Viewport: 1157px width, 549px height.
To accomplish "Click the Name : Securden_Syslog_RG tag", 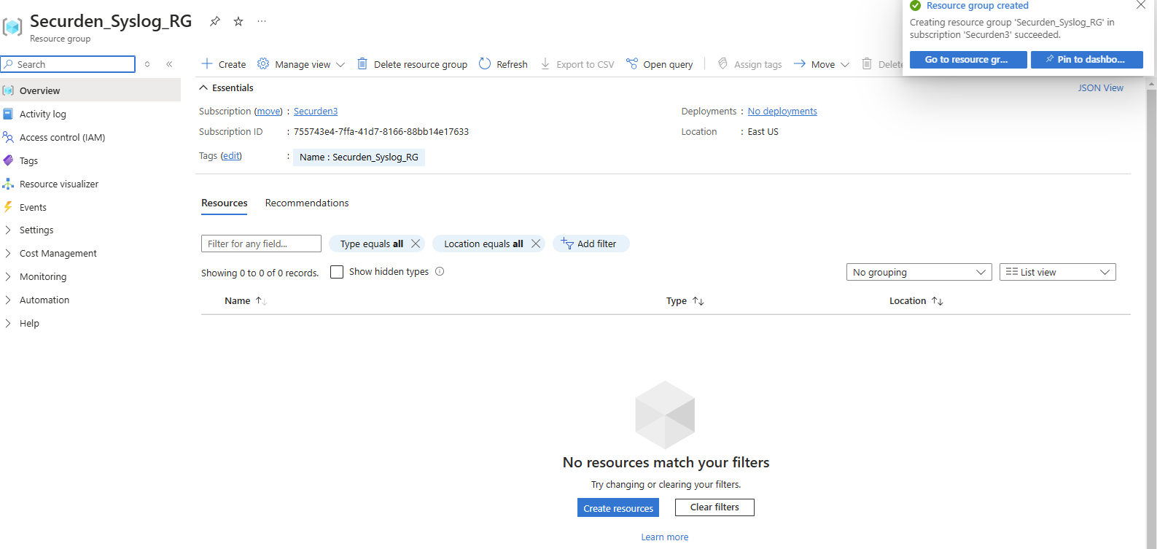I will [x=359, y=157].
